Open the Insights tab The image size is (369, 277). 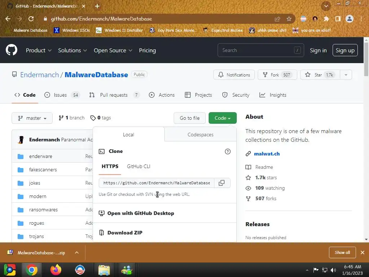(x=273, y=95)
